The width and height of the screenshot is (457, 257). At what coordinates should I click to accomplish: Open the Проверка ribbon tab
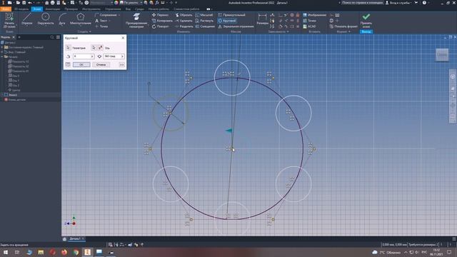pyautogui.click(x=71, y=9)
